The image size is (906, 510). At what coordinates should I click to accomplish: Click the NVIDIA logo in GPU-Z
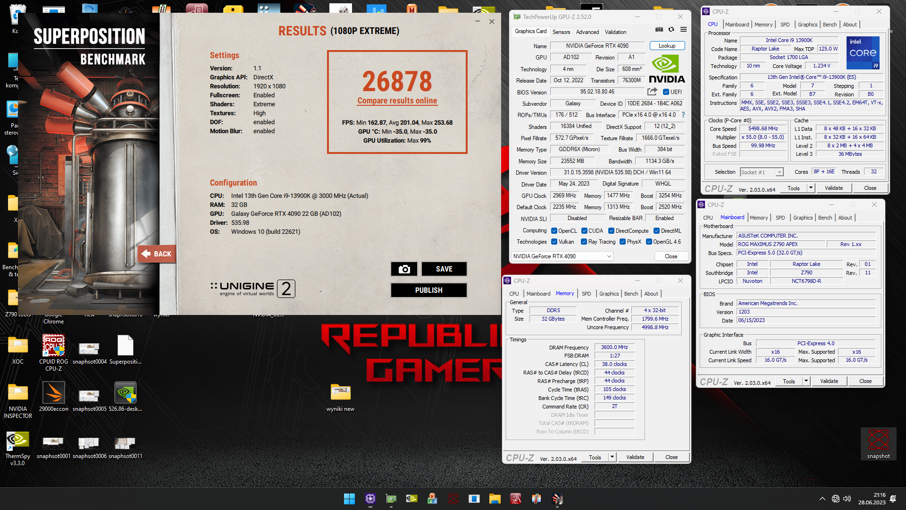pyautogui.click(x=667, y=69)
